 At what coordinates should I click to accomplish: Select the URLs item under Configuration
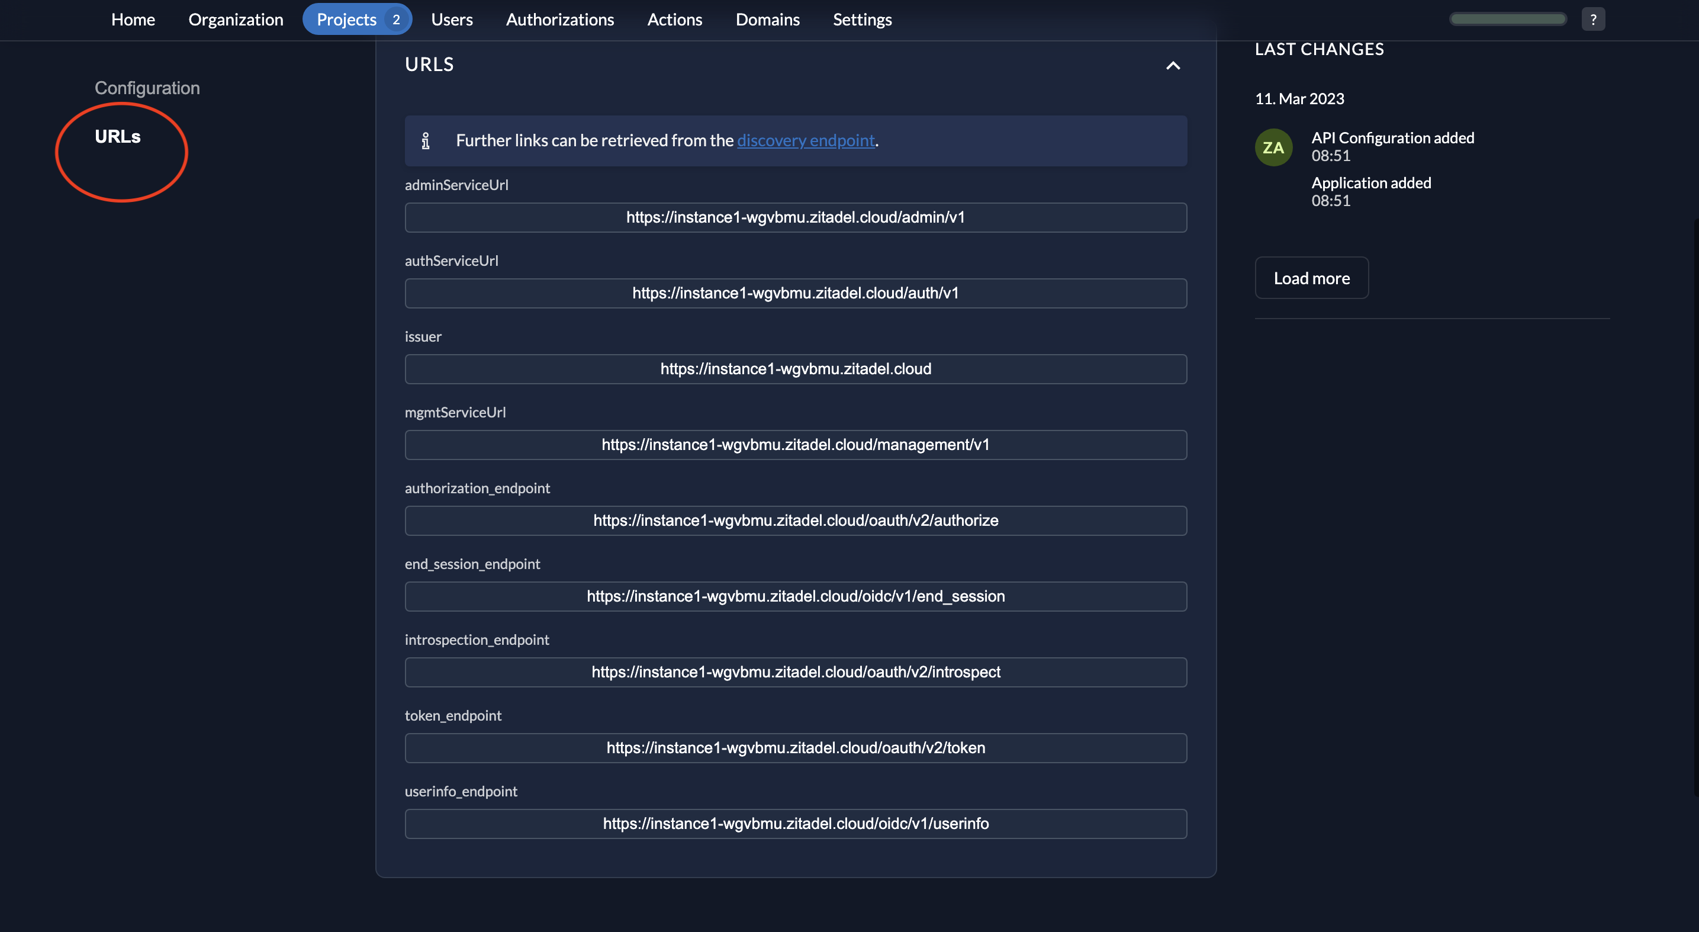coord(117,136)
